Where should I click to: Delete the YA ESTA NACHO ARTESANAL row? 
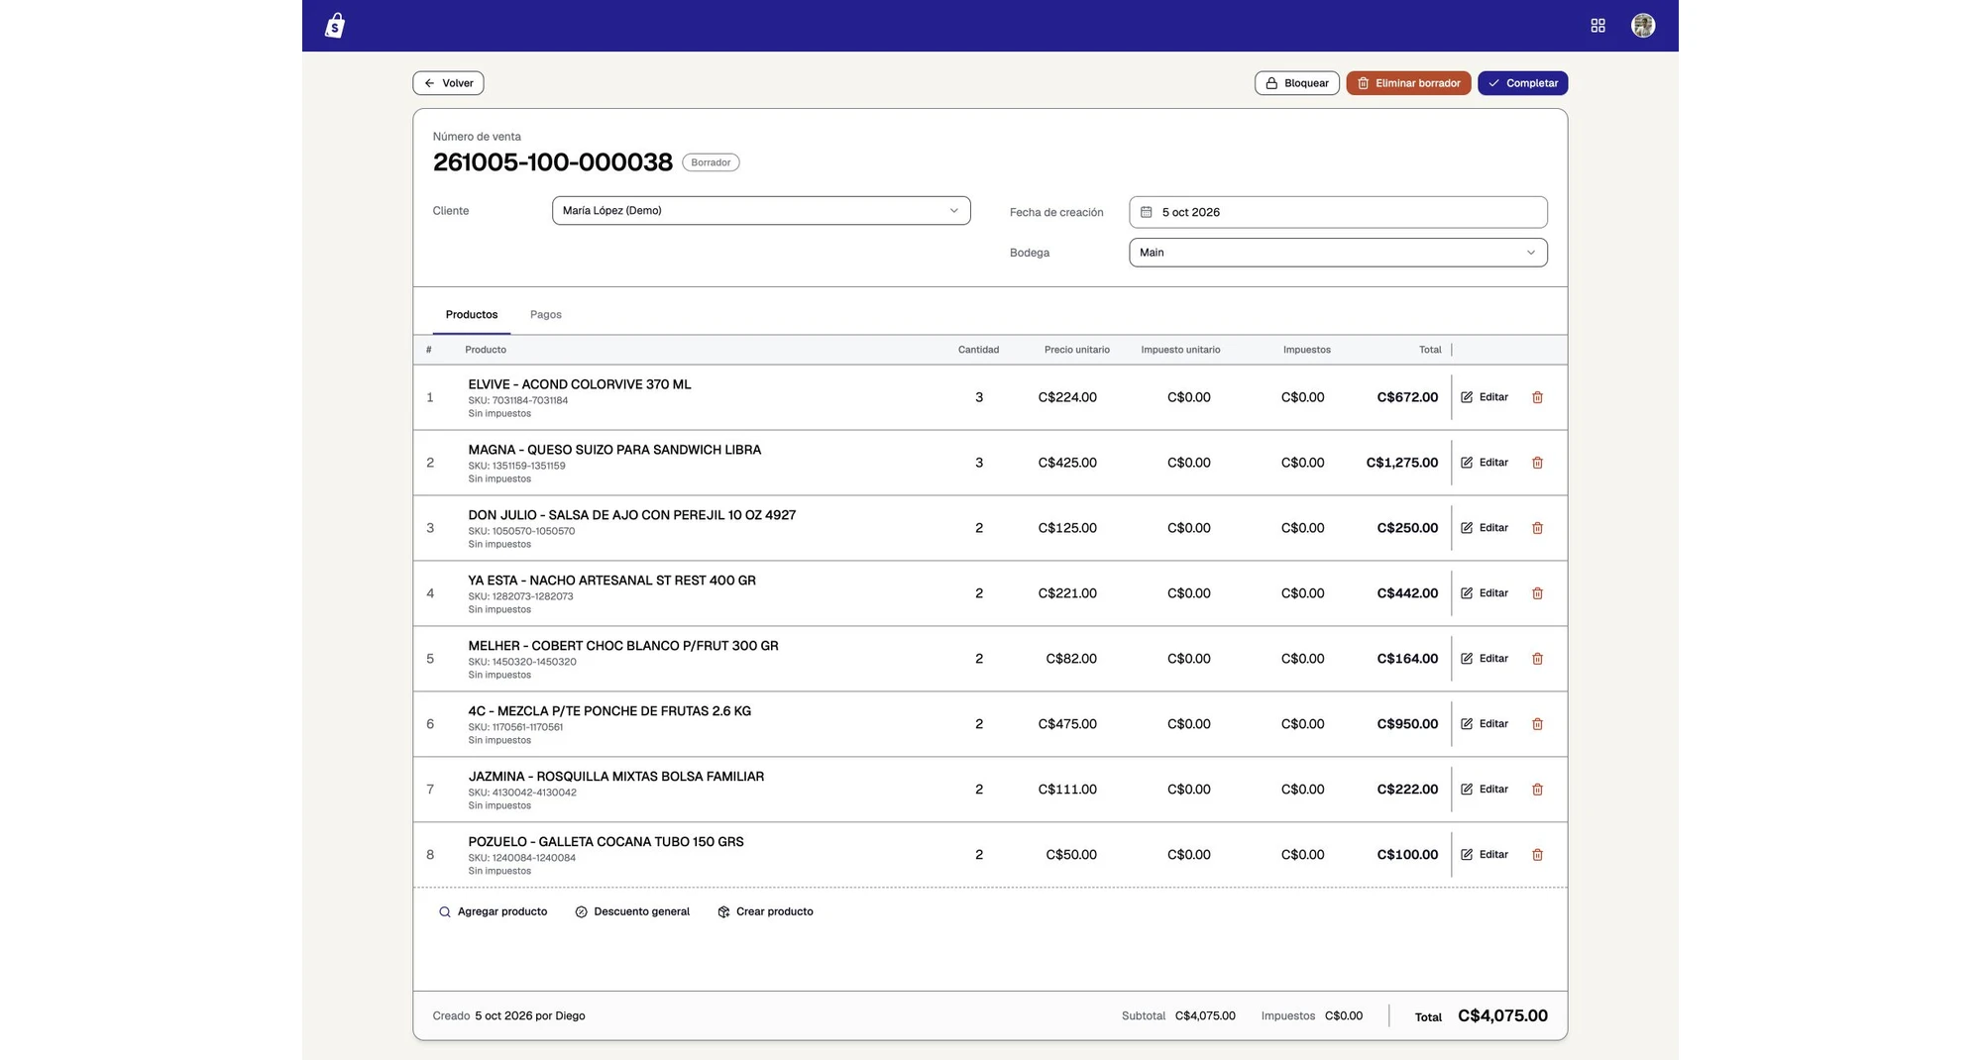(1537, 593)
